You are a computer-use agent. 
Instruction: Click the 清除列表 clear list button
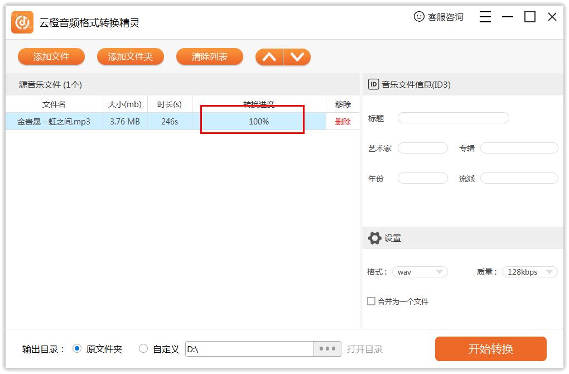(x=209, y=56)
